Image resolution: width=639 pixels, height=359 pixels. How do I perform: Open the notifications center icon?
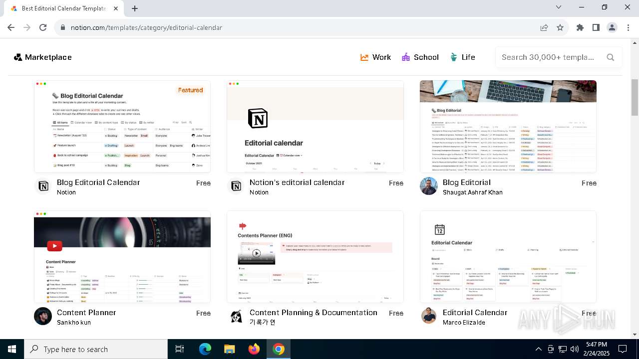pos(623,349)
